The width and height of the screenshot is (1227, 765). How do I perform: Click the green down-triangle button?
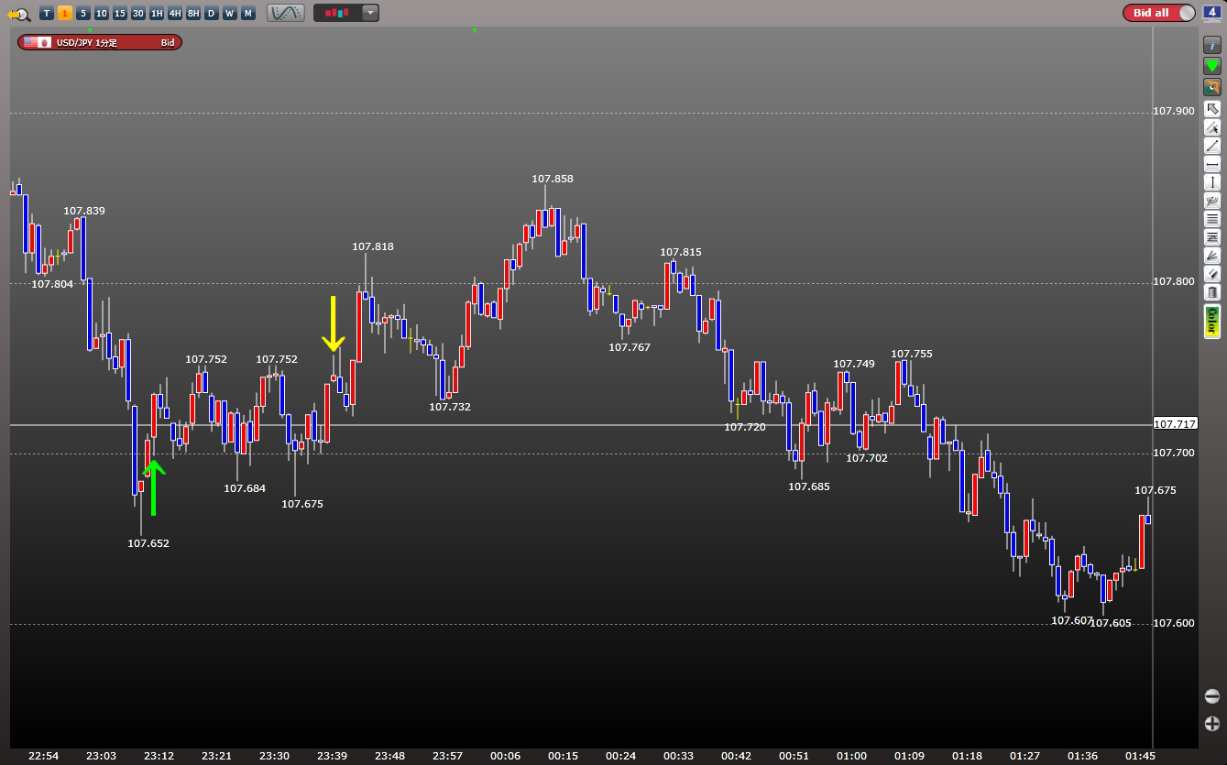pyautogui.click(x=1212, y=66)
